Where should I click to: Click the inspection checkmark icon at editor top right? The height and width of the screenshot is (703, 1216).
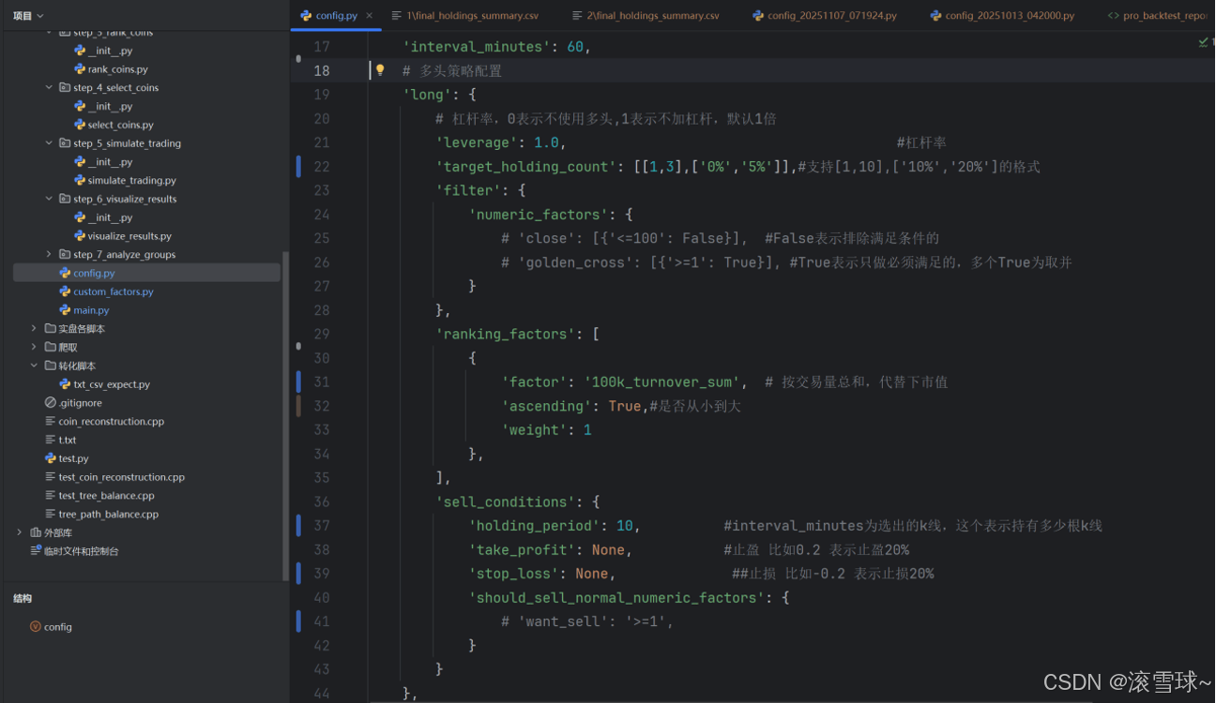coord(1204,42)
